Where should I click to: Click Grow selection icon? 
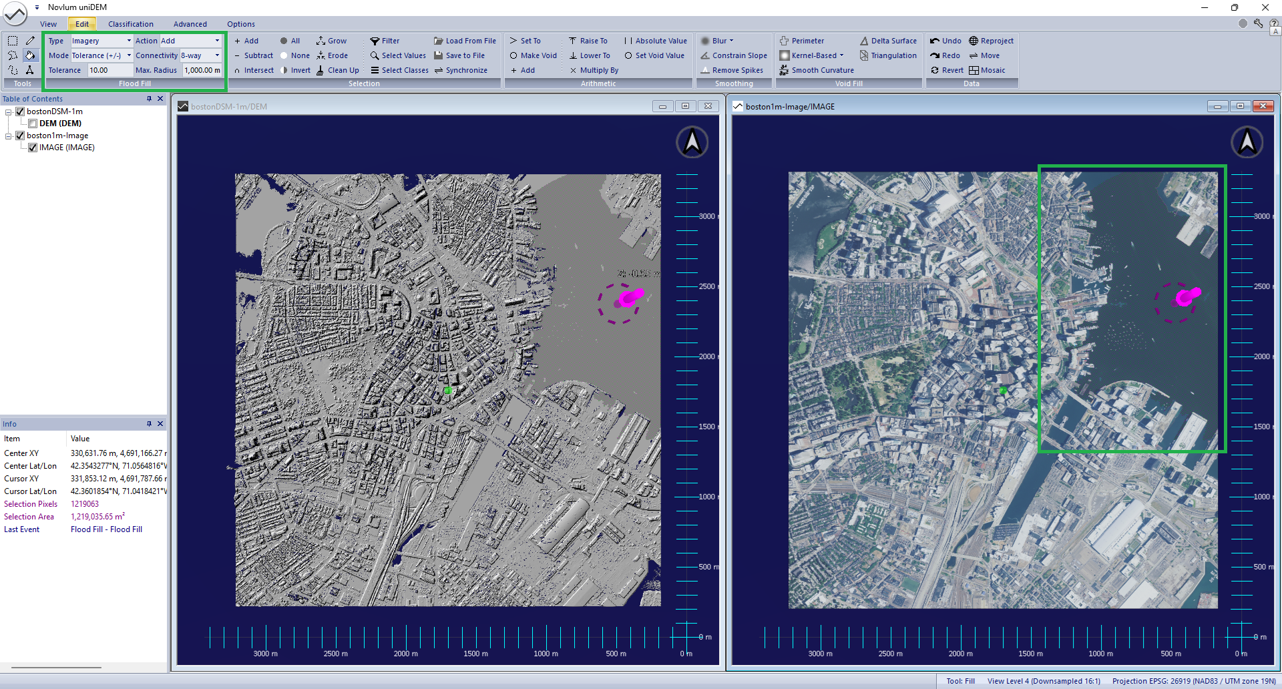pyautogui.click(x=331, y=41)
